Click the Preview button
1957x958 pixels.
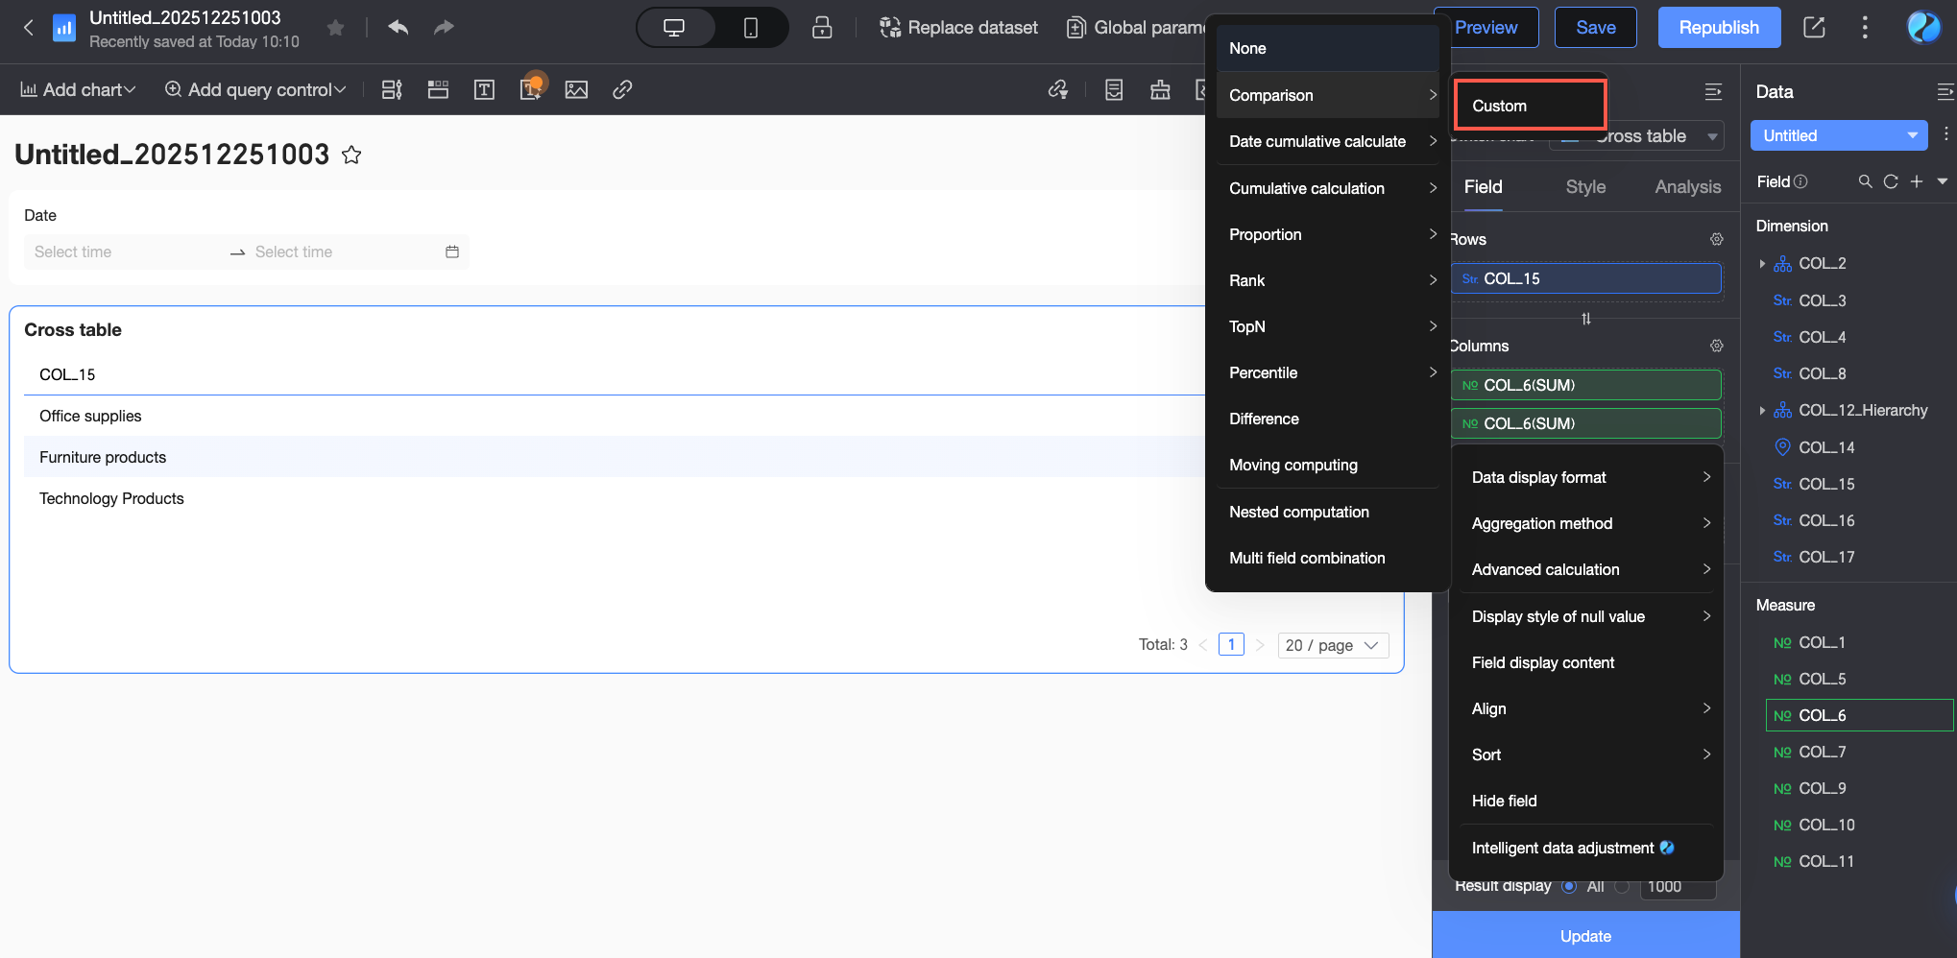click(x=1486, y=28)
